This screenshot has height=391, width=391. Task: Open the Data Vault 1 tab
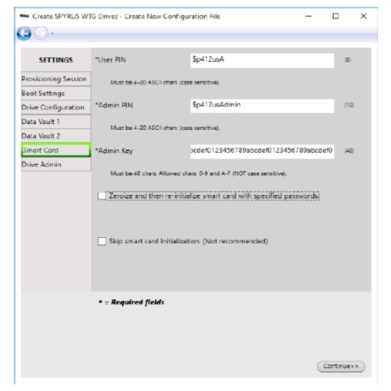coord(56,122)
